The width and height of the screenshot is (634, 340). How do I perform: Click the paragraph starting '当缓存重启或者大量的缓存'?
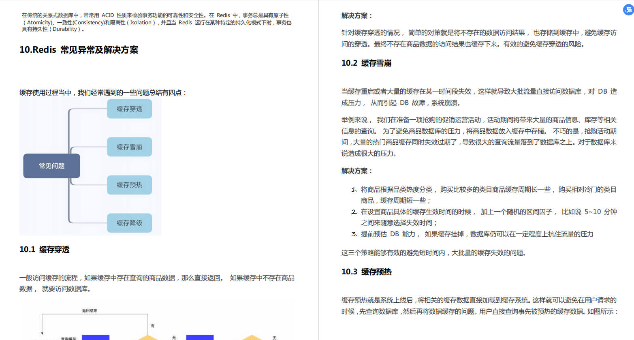(479, 97)
